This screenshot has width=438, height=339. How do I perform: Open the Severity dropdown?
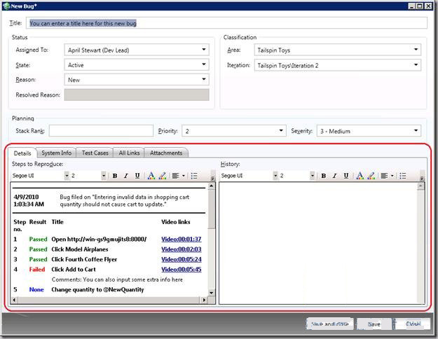[416, 131]
